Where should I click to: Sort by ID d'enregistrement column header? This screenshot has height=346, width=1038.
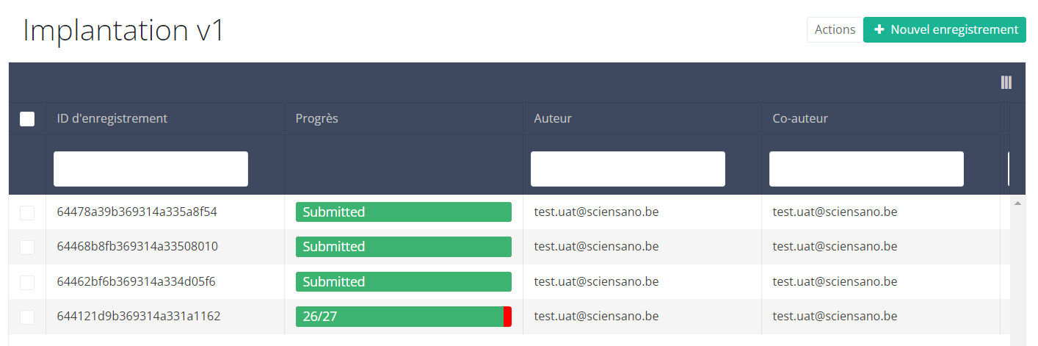(x=112, y=118)
